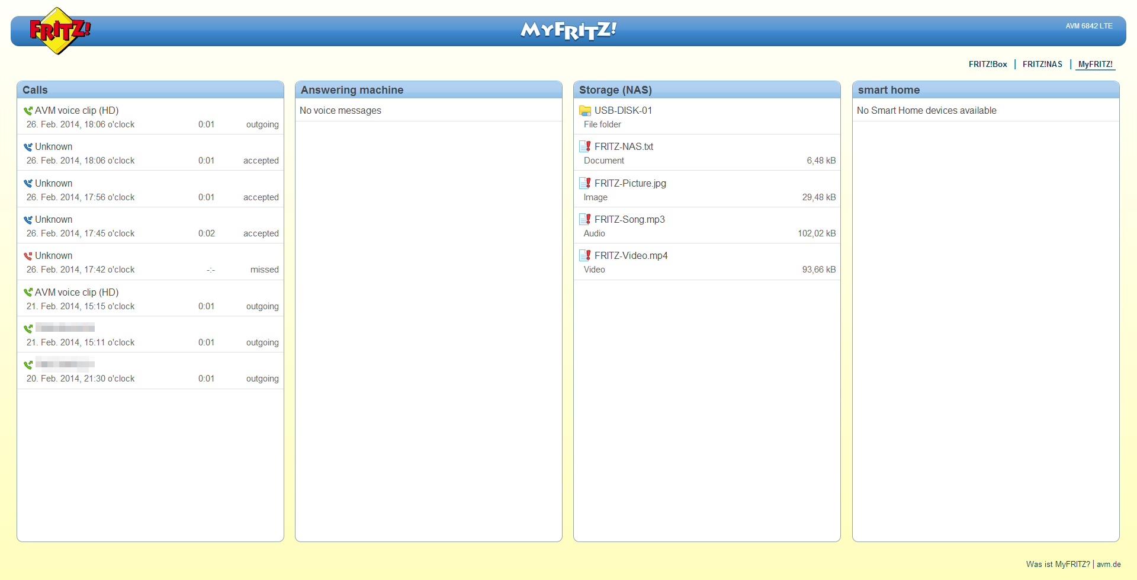Open the FRITZ-NAS.txt document

coord(624,146)
